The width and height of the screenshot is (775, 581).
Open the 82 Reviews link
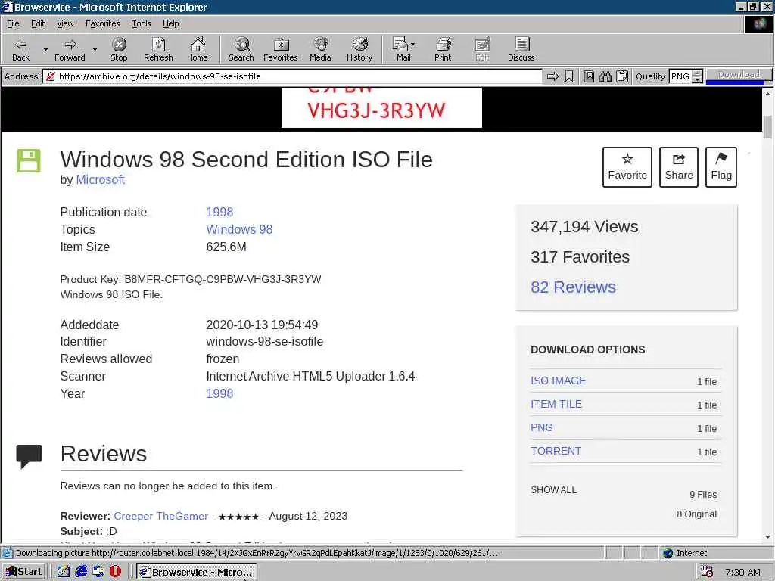tap(574, 287)
